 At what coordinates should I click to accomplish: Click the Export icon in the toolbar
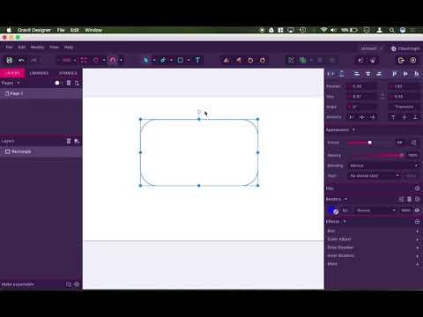(x=401, y=60)
